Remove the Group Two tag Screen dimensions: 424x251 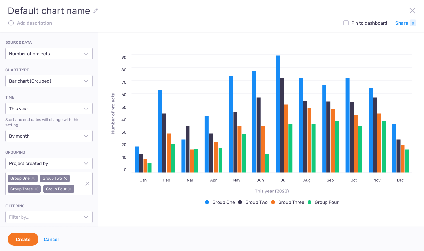[65, 178]
